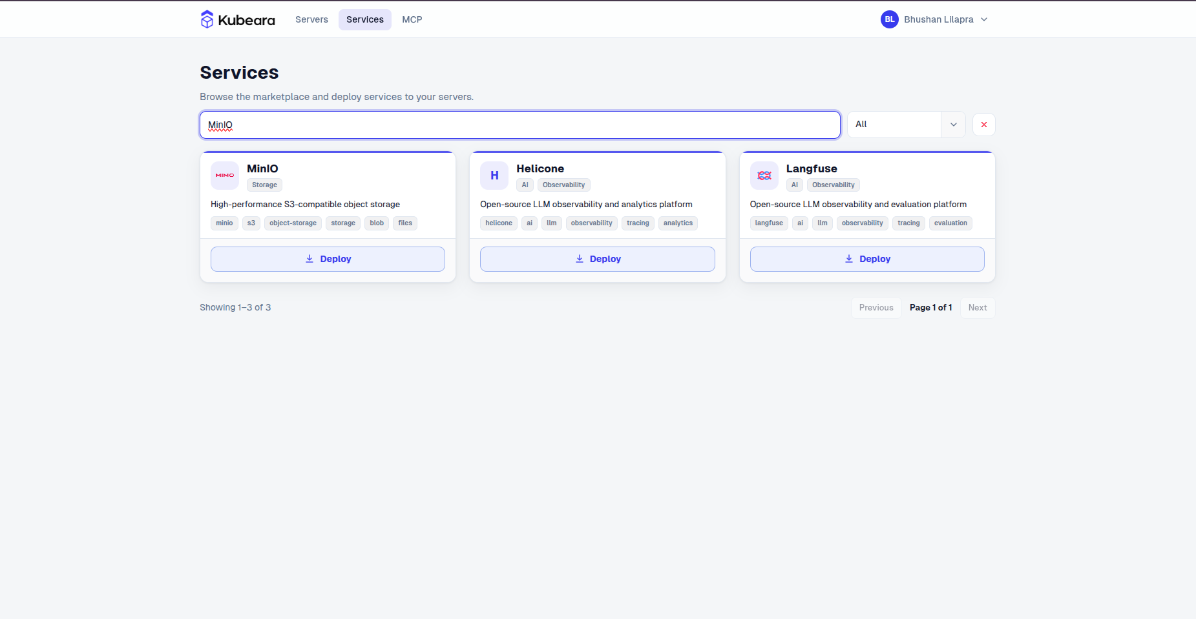Screen dimensions: 1196x619
Task: Click the minio tag
Action: click(224, 223)
